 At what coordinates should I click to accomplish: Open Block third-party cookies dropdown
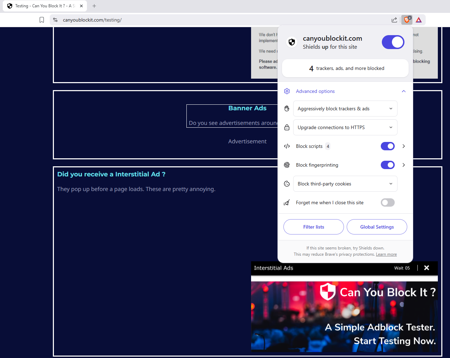click(345, 184)
